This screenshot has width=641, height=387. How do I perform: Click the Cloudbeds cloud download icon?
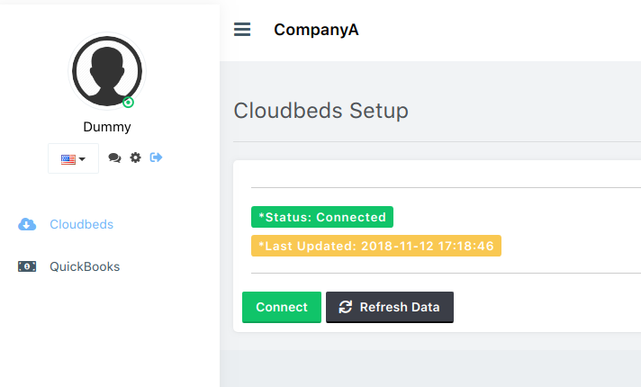[x=27, y=224]
